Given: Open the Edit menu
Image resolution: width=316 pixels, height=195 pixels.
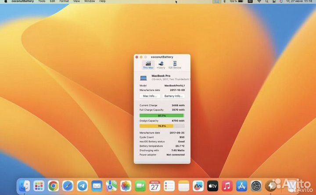Looking at the screenshot, I should (52, 1).
